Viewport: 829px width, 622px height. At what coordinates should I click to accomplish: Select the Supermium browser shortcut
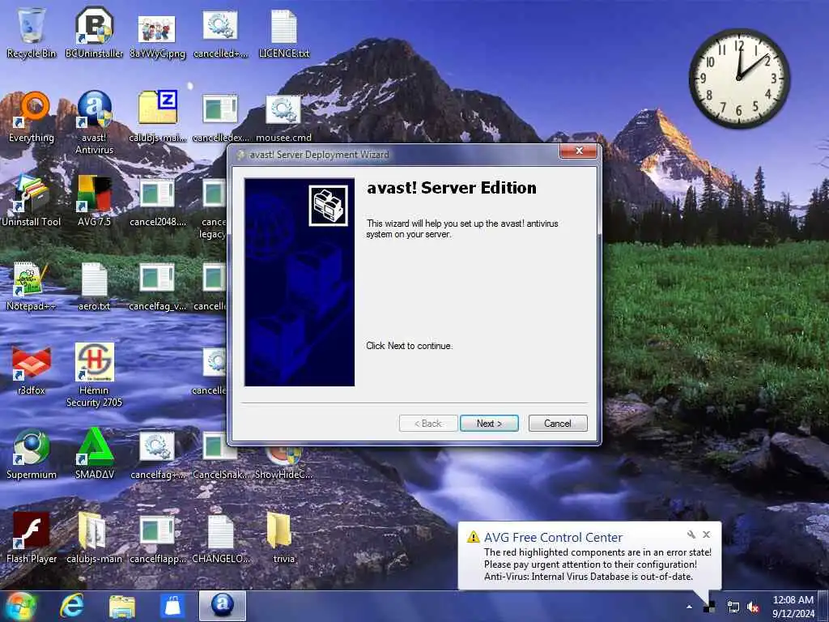pyautogui.click(x=32, y=455)
